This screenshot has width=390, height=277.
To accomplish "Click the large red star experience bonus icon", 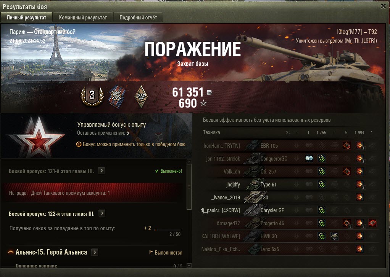I will 37,137.
